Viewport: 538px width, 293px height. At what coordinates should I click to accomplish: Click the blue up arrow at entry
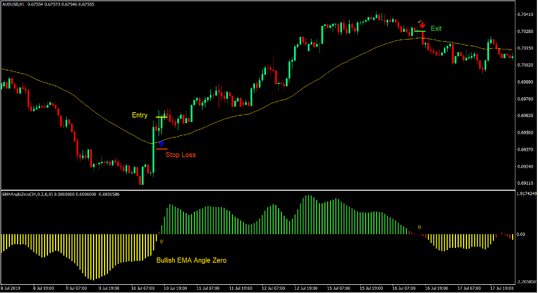pos(161,143)
